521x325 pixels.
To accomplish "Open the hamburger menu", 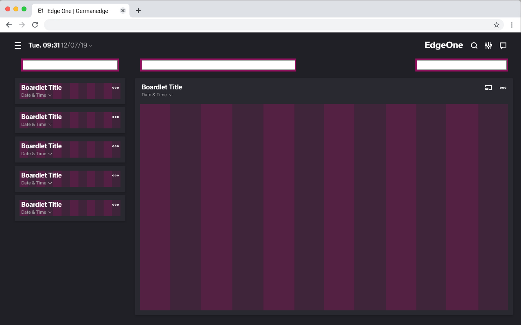I will tap(18, 45).
